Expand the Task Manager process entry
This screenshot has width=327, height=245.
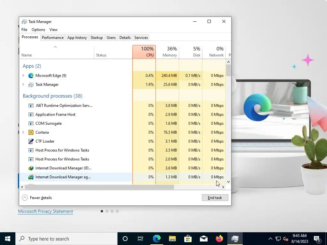[x=23, y=85]
